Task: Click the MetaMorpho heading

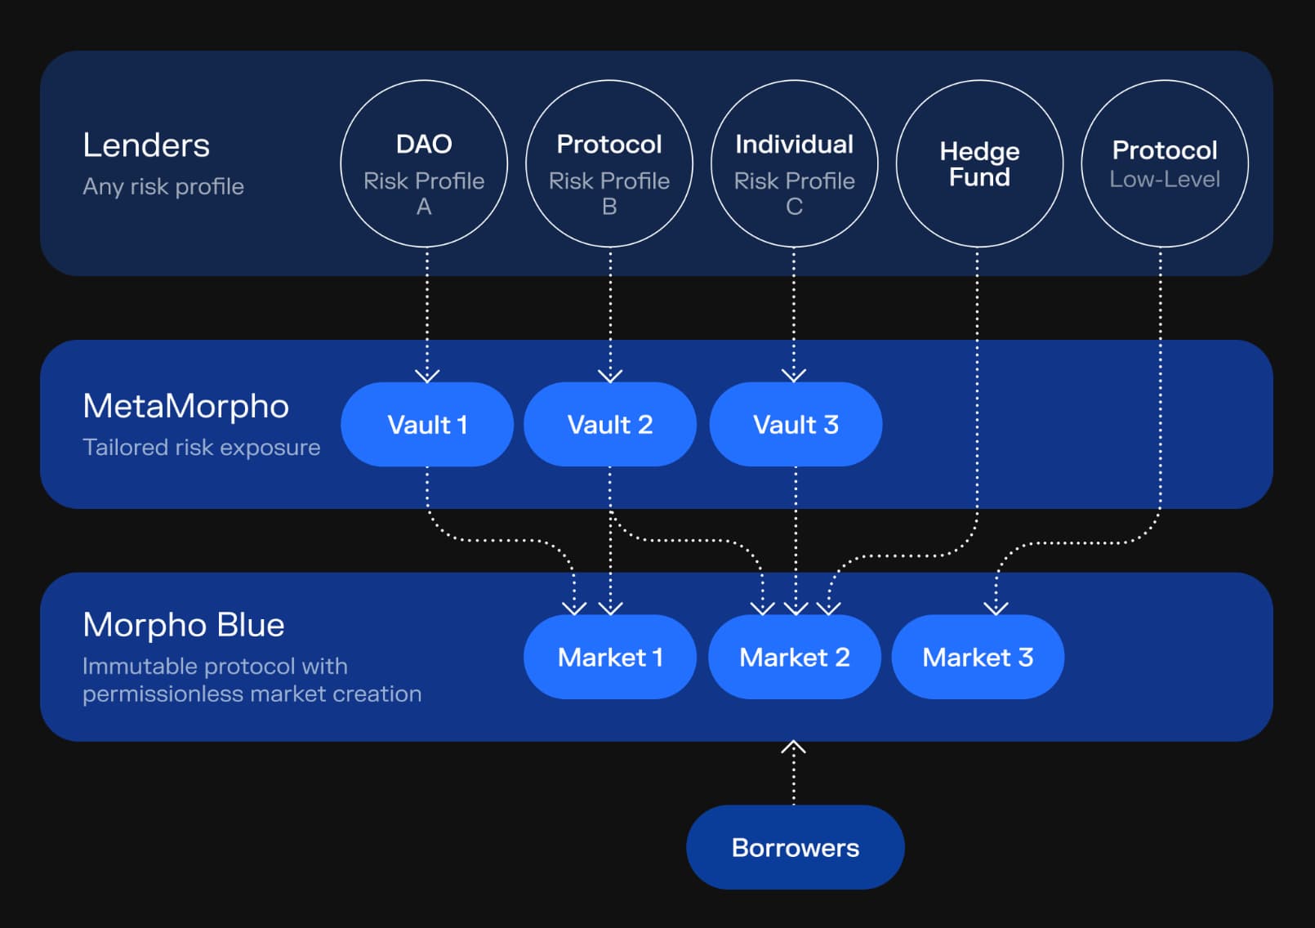Action: (185, 406)
